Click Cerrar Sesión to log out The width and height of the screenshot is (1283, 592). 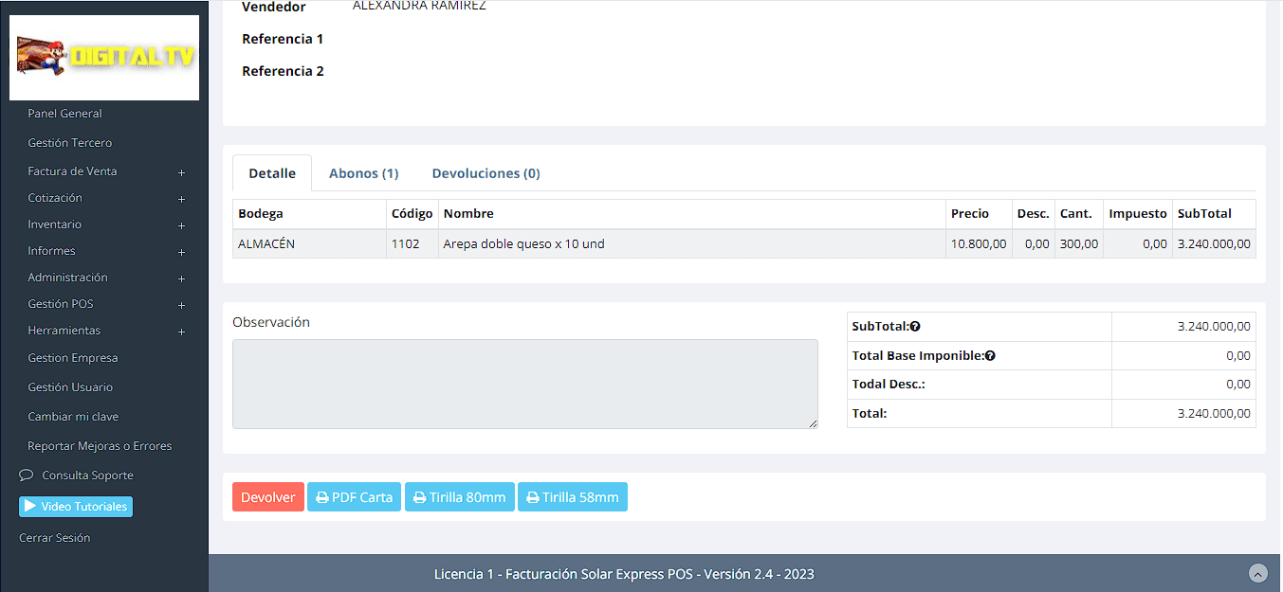tap(55, 538)
